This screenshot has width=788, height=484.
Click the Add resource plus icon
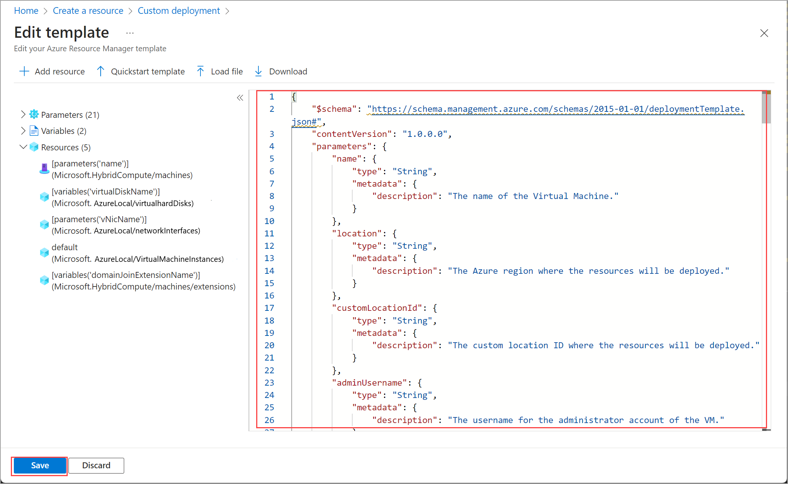(x=24, y=71)
